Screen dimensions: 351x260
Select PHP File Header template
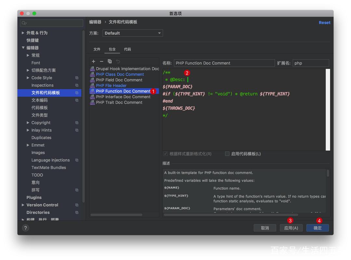point(111,85)
